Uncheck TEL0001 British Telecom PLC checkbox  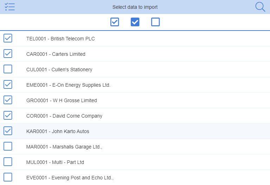[x=8, y=38]
